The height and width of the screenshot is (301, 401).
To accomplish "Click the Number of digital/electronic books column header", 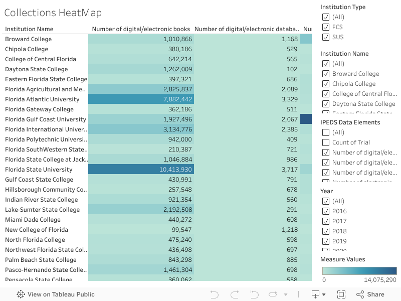I will (x=141, y=29).
